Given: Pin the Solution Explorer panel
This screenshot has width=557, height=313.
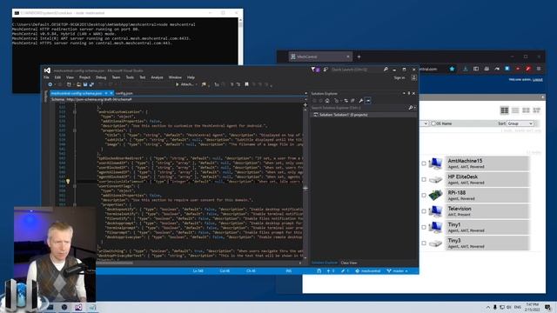Looking at the screenshot, I should coord(409,93).
